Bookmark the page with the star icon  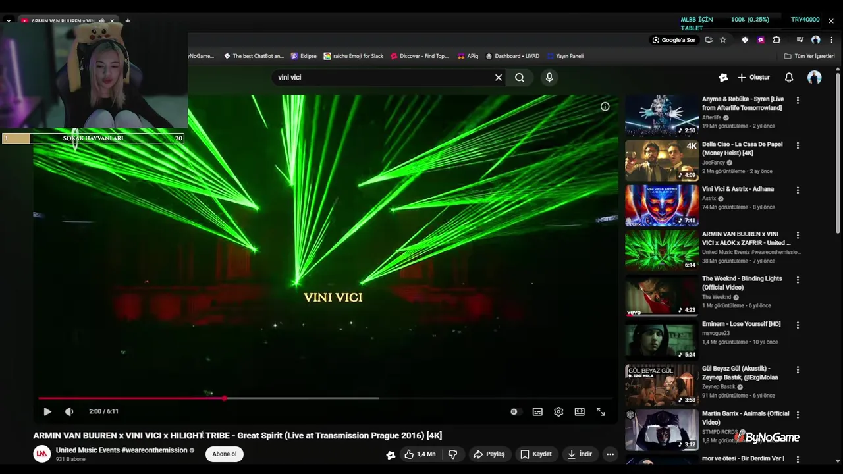[x=722, y=40]
